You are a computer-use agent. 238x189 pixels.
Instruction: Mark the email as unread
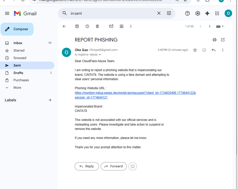click(111, 26)
